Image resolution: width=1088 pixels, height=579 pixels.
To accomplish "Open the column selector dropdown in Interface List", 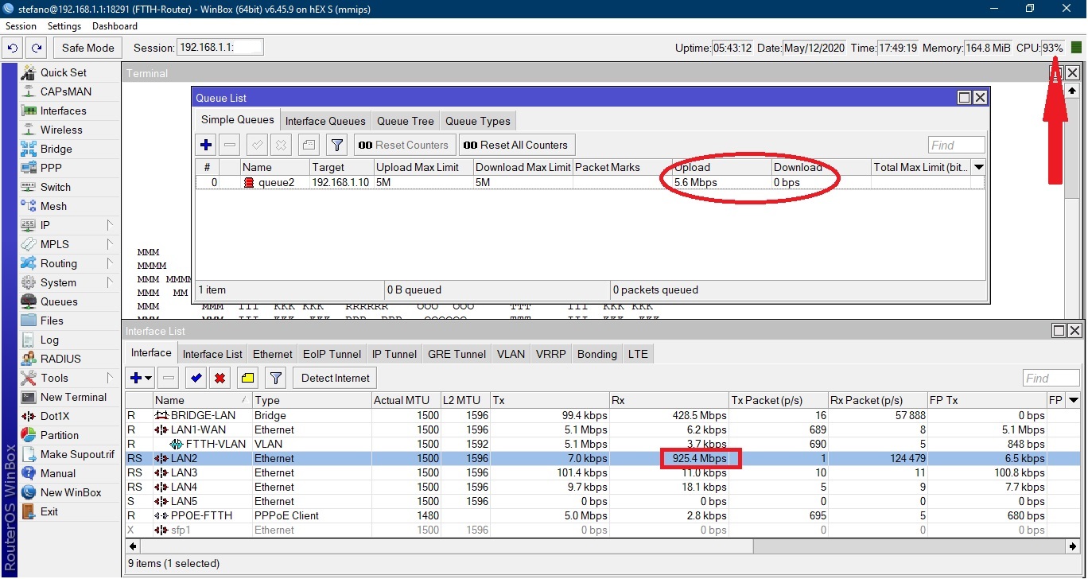I will click(x=1073, y=400).
